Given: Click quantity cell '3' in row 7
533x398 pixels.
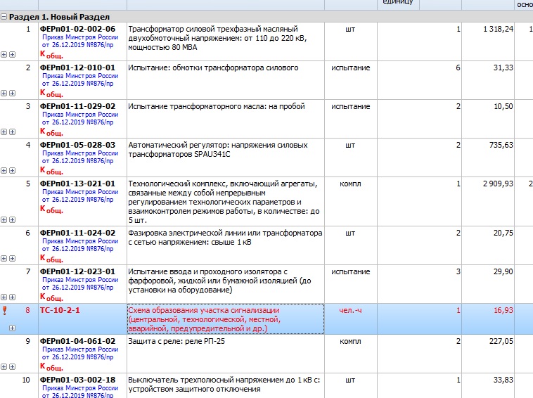Looking at the screenshot, I should click(458, 272).
